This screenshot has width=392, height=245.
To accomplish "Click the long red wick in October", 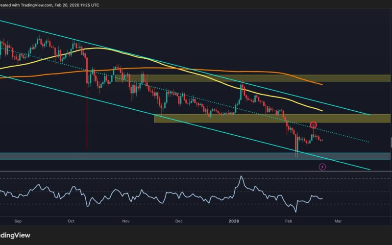I will 87,122.
